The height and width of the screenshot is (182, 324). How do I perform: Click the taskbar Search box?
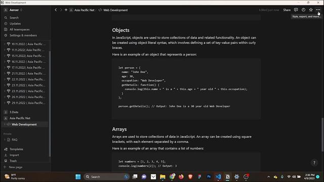pyautogui.click(x=107, y=177)
